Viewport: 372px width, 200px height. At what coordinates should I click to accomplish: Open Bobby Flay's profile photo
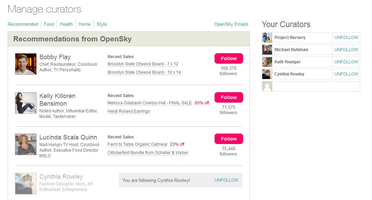[26, 64]
